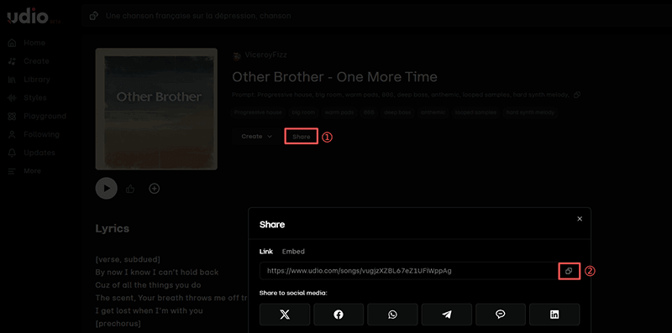Add song to playlist with plus icon

155,189
